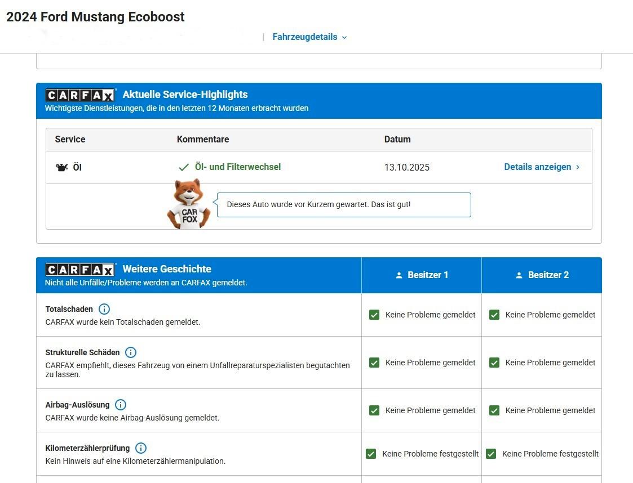Click 'Nicht alle Unfälle/Probleme' disclaimer text

[x=146, y=283]
